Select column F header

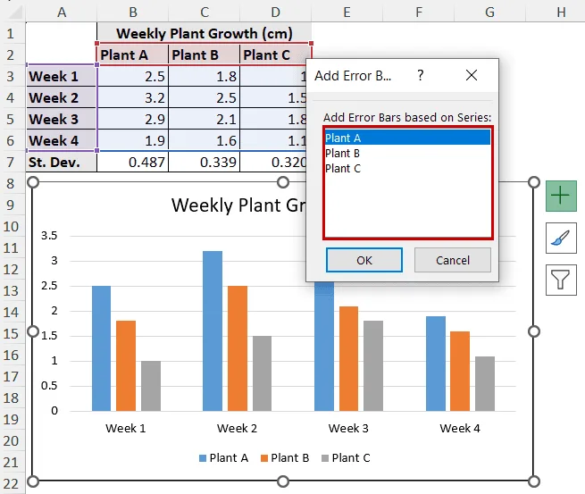pyautogui.click(x=419, y=13)
